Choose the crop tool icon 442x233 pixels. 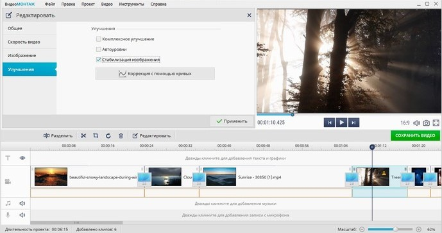(96, 135)
